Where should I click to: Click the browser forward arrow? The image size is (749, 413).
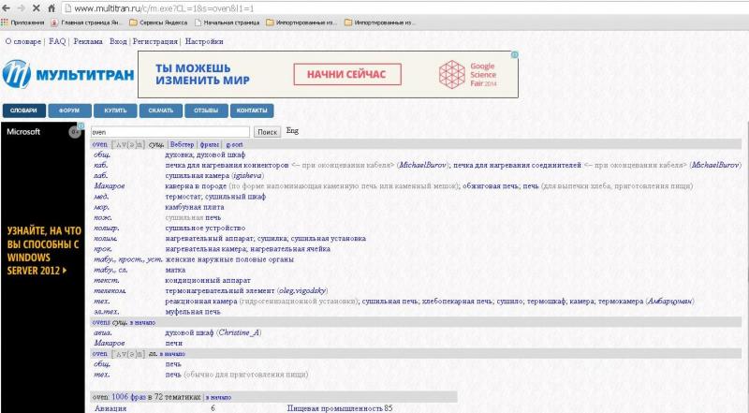tap(21, 7)
